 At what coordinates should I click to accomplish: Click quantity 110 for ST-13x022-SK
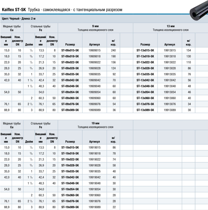189,62
